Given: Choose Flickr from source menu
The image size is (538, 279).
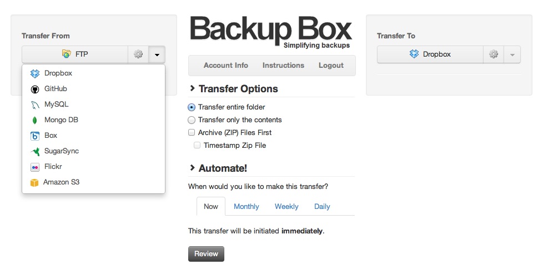Looking at the screenshot, I should (x=93, y=167).
